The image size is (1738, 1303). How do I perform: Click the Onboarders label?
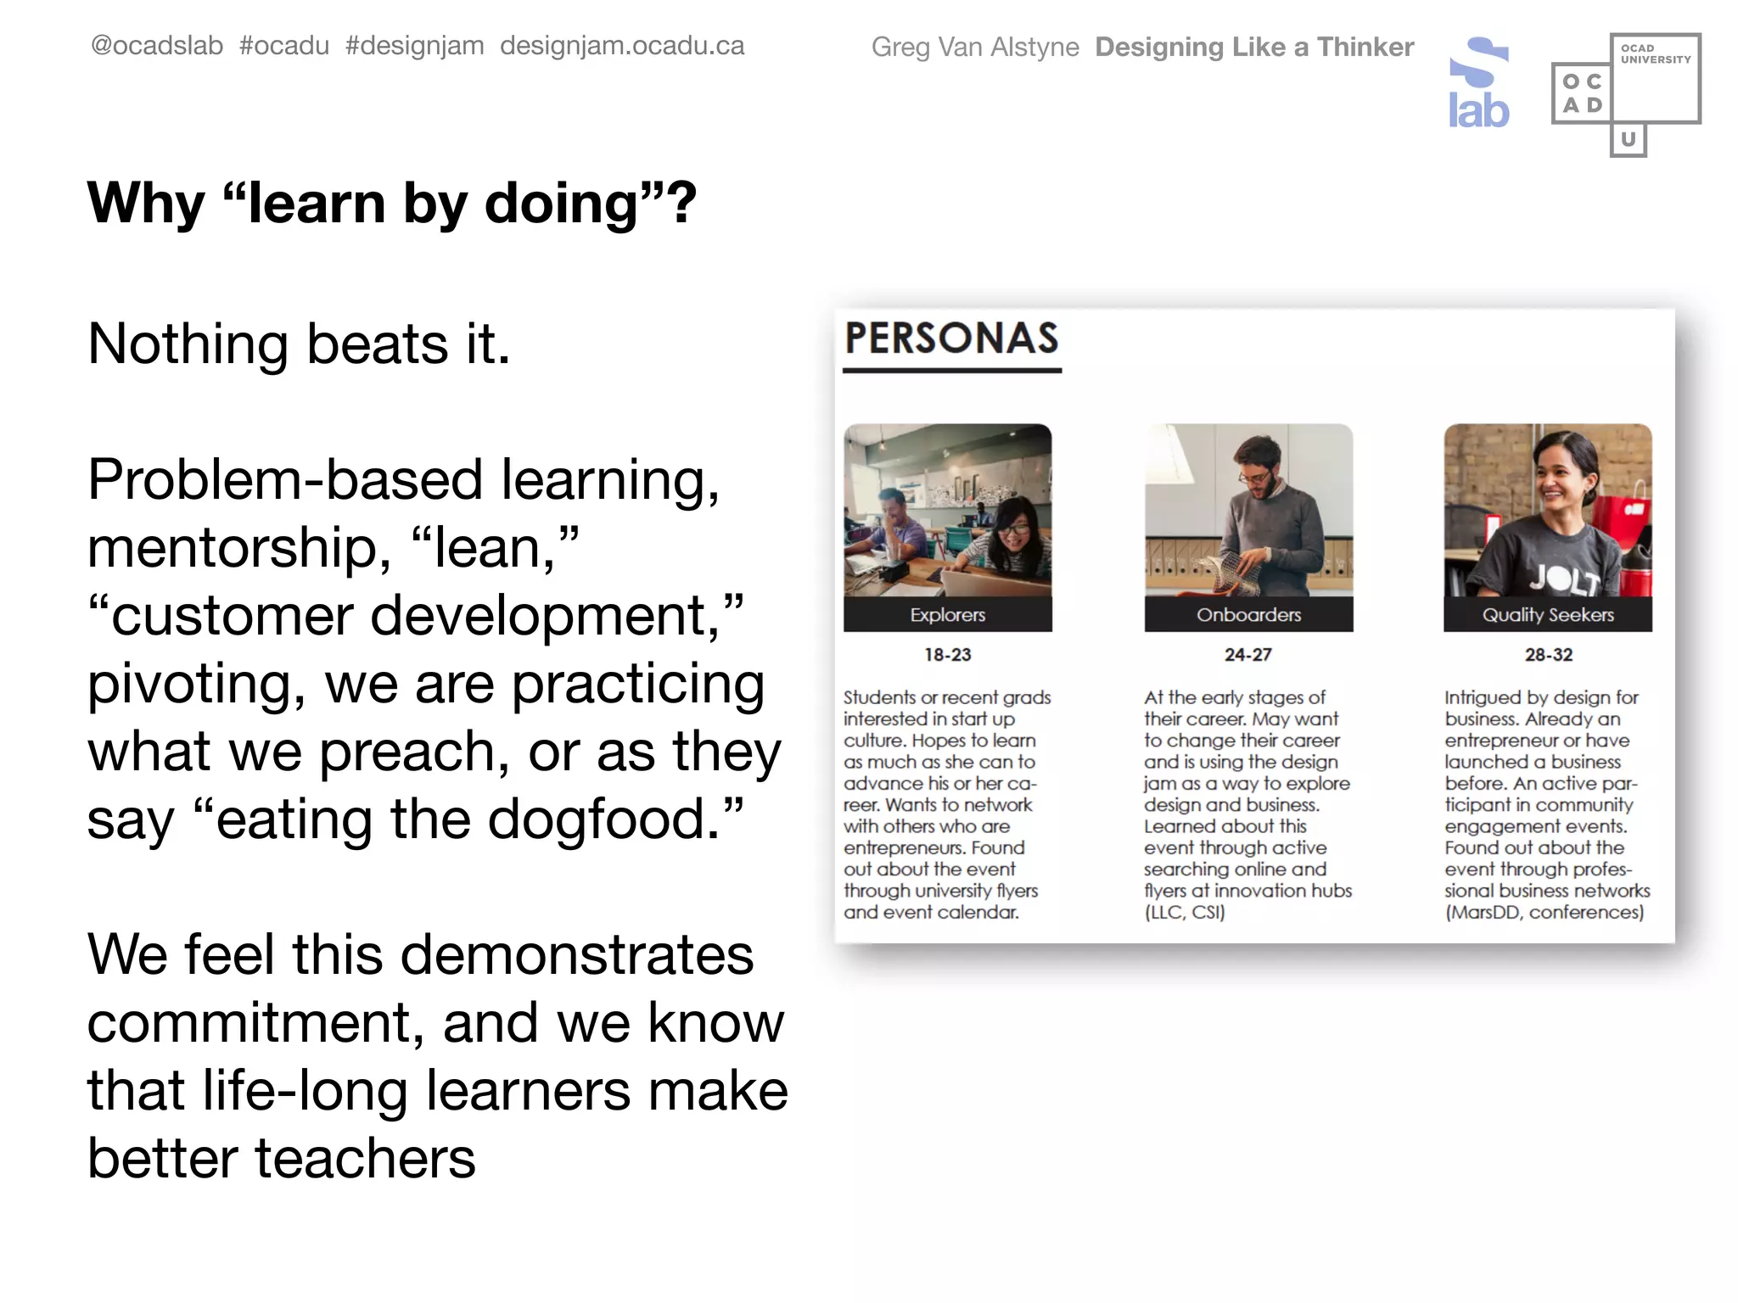(x=1248, y=615)
